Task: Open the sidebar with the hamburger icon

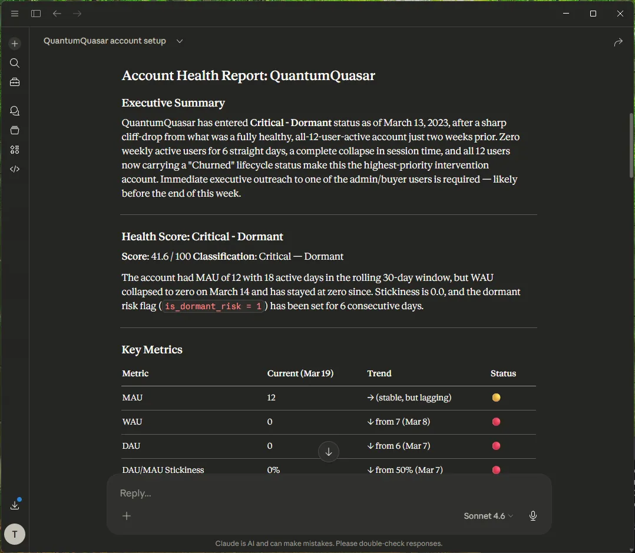Action: tap(14, 14)
